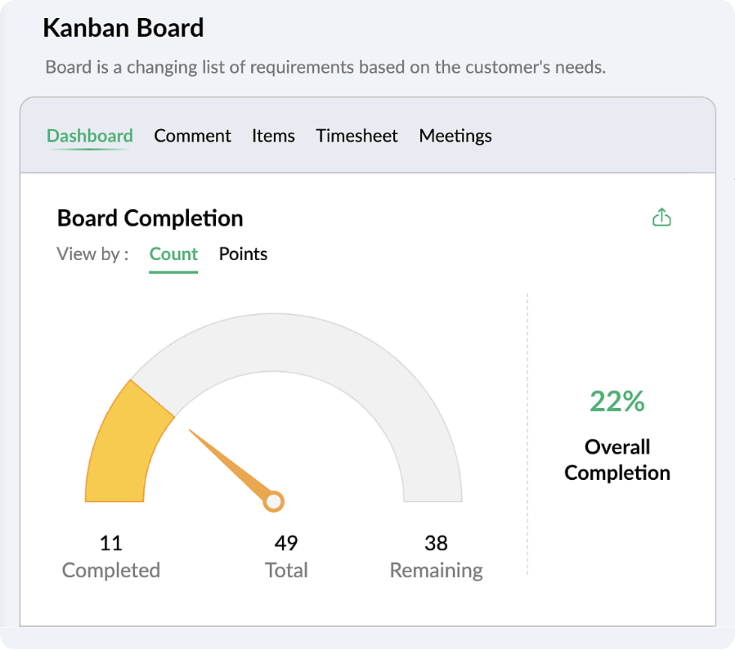Image resolution: width=735 pixels, height=650 pixels.
Task: Click the gauge needle pivot circle
Action: pyautogui.click(x=274, y=502)
